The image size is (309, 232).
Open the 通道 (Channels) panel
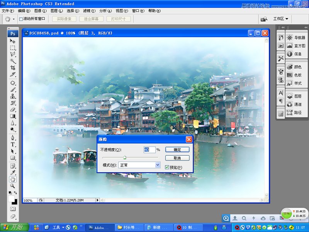pos(297,104)
